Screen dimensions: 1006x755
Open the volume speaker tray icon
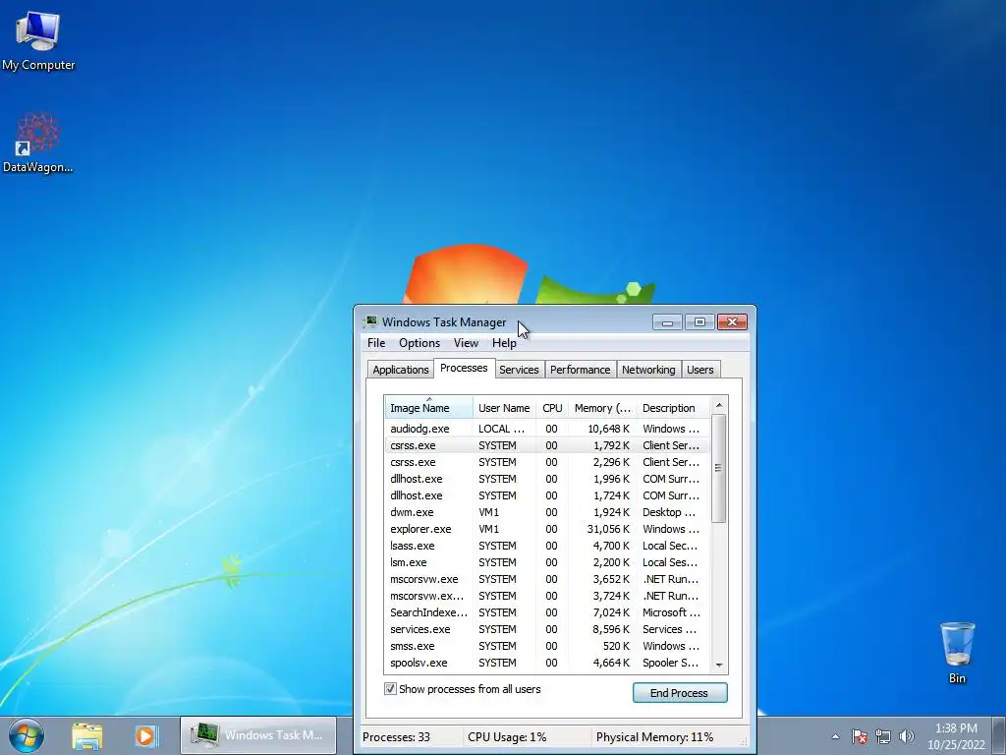(907, 737)
